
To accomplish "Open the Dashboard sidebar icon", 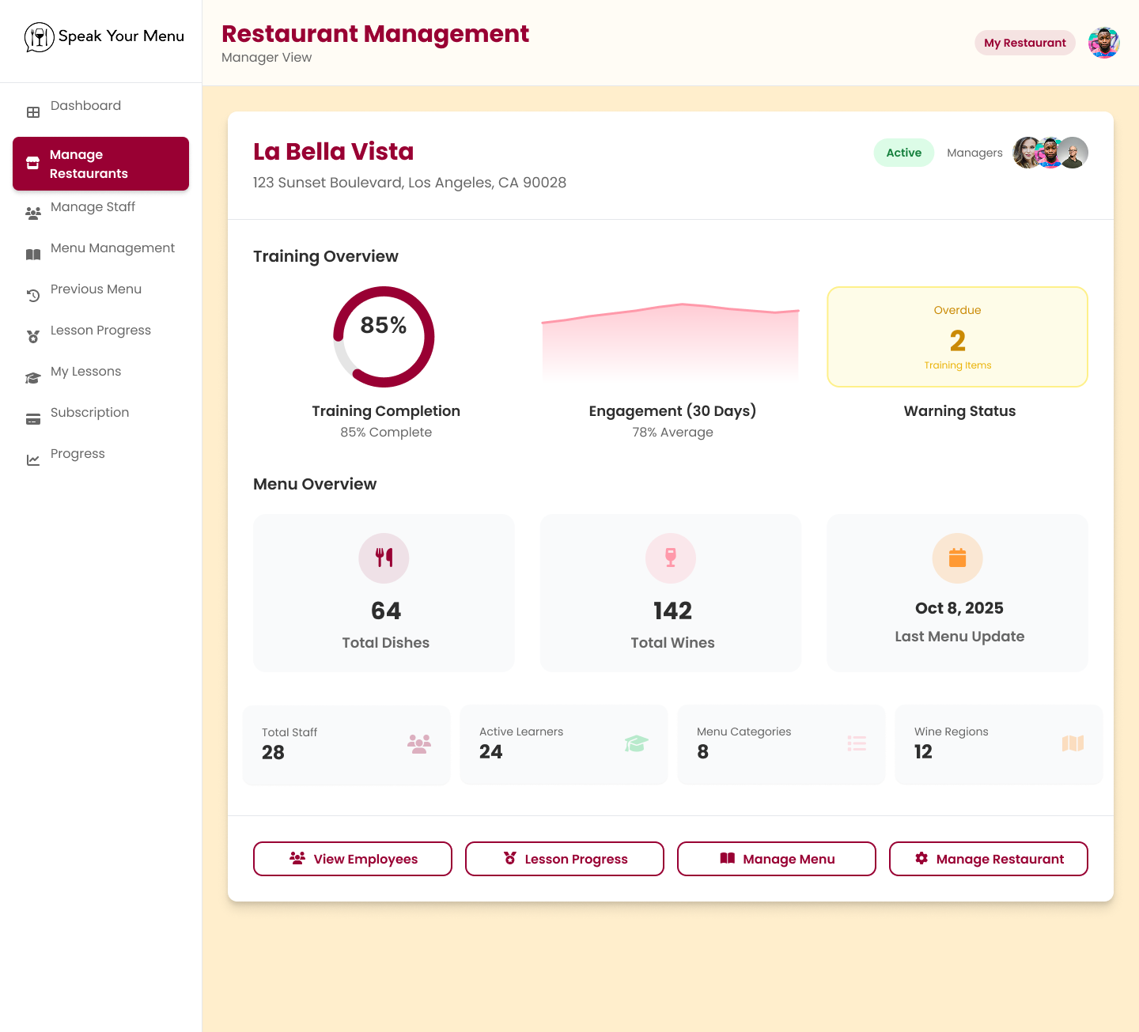I will [33, 112].
